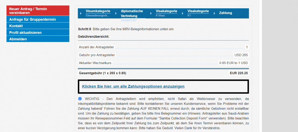The image size is (298, 132).
Task: Click the Zahlung step in breadcrumb
Action: [x=225, y=13]
